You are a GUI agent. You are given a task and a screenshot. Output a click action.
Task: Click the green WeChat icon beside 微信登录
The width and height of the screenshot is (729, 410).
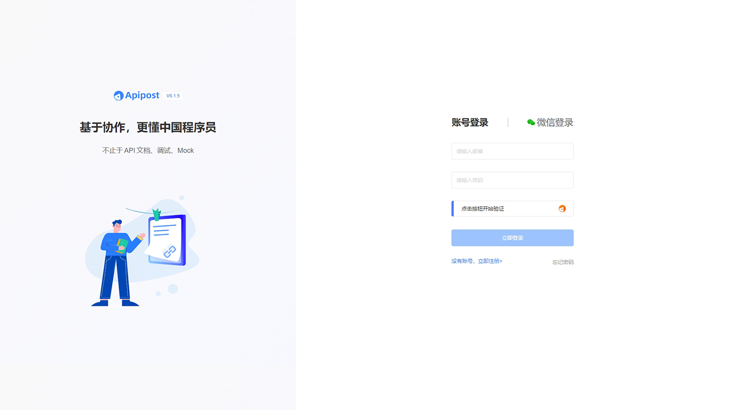(x=530, y=122)
